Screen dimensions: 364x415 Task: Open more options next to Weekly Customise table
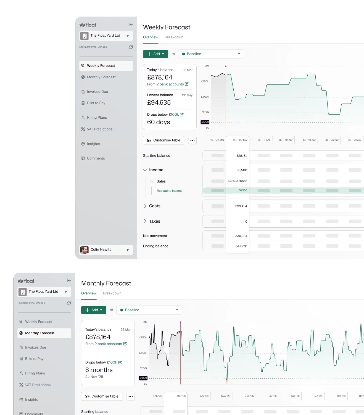tap(192, 140)
